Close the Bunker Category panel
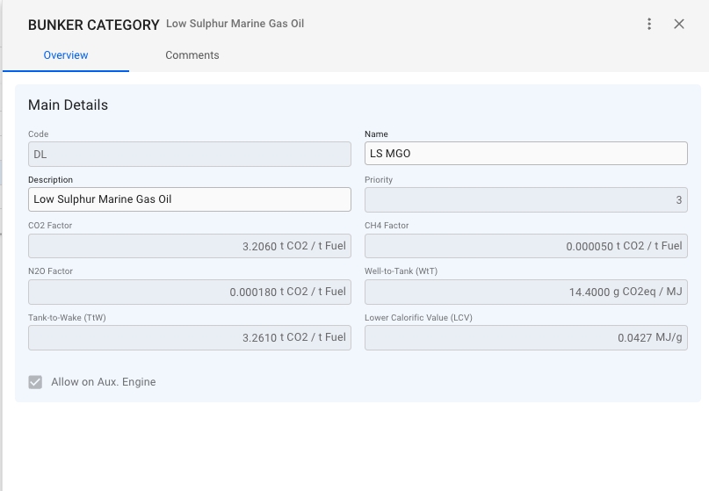The image size is (709, 491). coord(679,25)
